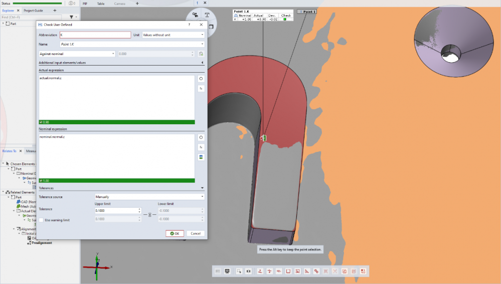The image size is (501, 284).
Task: Click the text tool icon in radial menu
Action: pos(207,15)
